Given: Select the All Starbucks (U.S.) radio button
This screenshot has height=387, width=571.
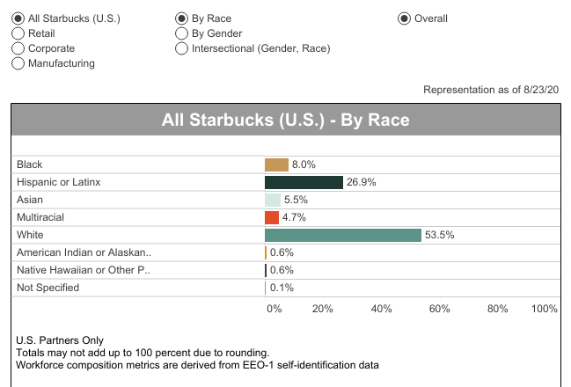Looking at the screenshot, I should [x=18, y=18].
